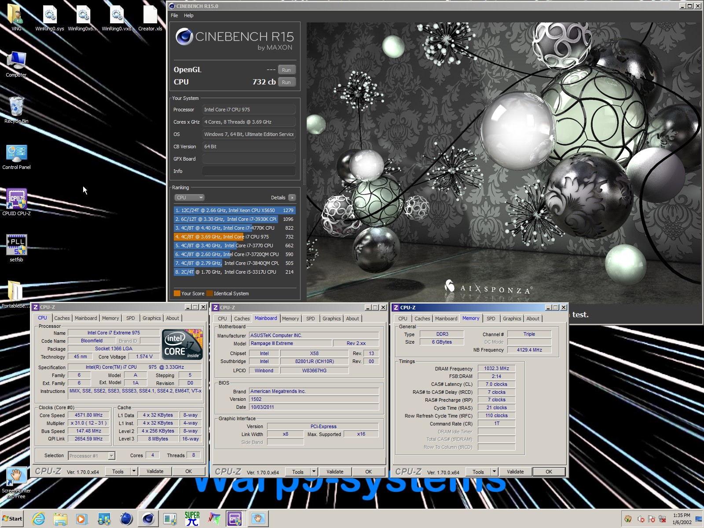This screenshot has width=704, height=528.
Task: Run the OpenGL benchmark
Action: (286, 70)
